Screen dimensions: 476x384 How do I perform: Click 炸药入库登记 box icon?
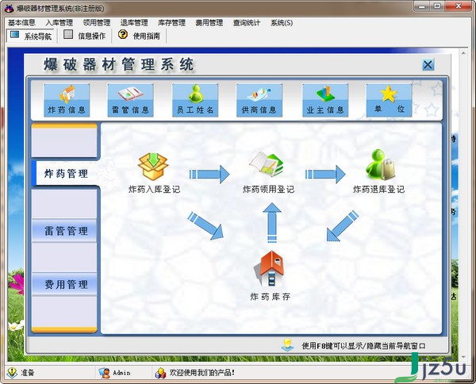click(x=153, y=167)
